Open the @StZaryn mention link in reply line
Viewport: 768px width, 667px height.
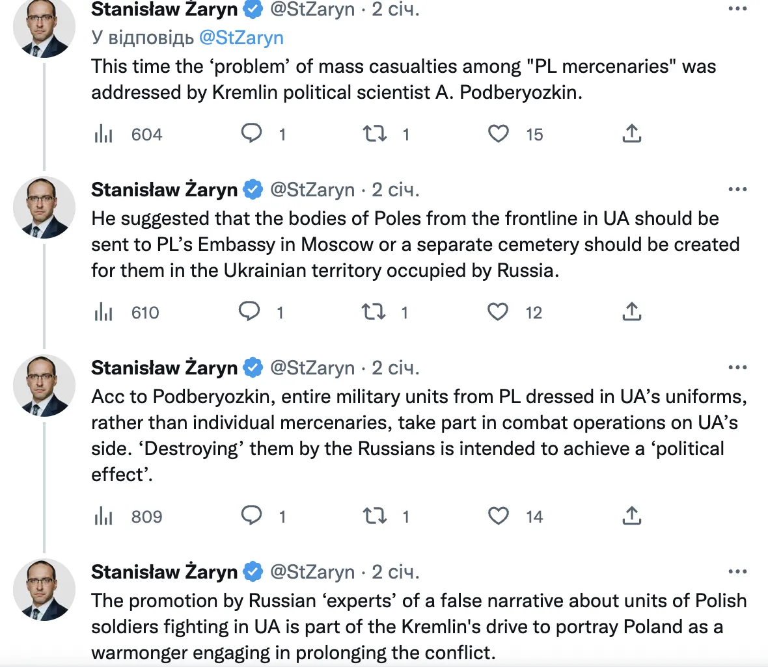(x=241, y=37)
